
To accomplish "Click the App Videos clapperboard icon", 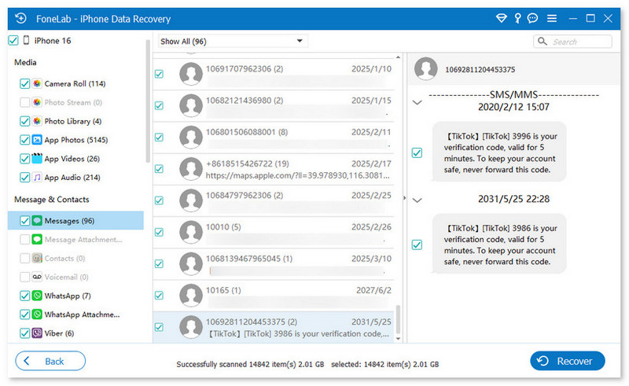I will tap(37, 158).
